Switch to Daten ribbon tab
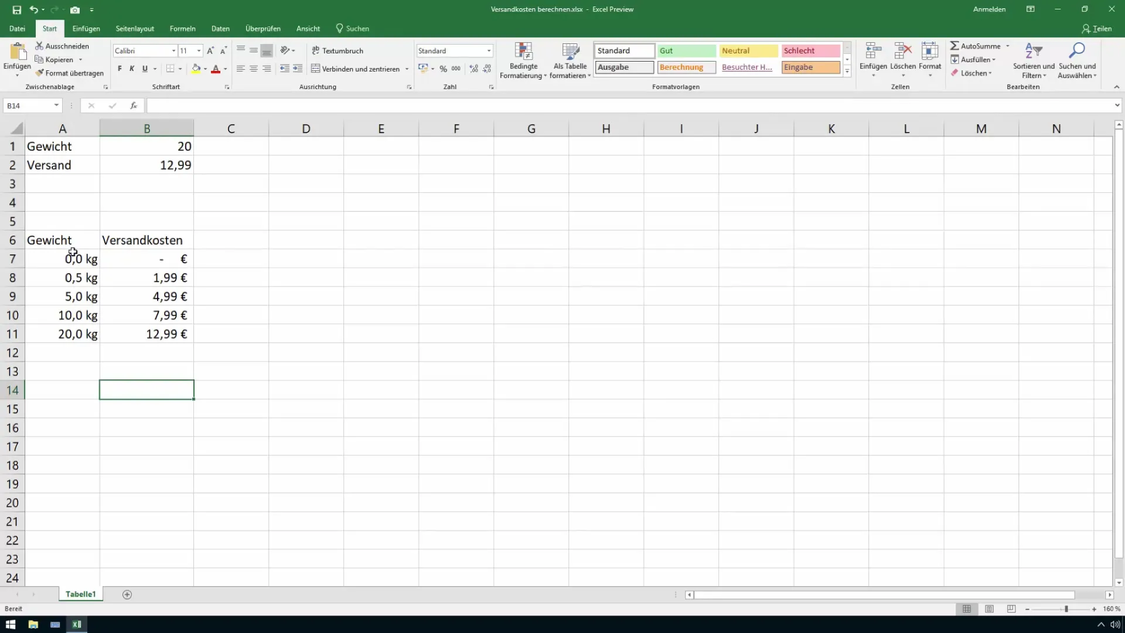 coord(220,28)
